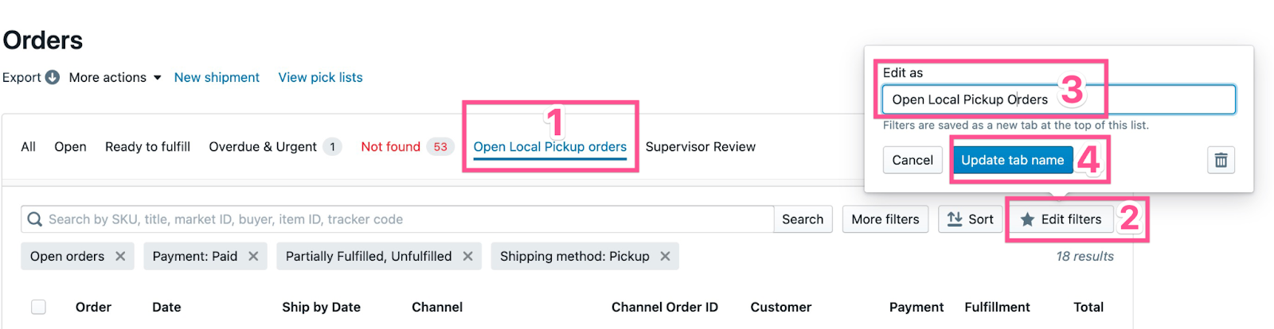Click the Update tab name button
The image size is (1274, 329).
1012,160
